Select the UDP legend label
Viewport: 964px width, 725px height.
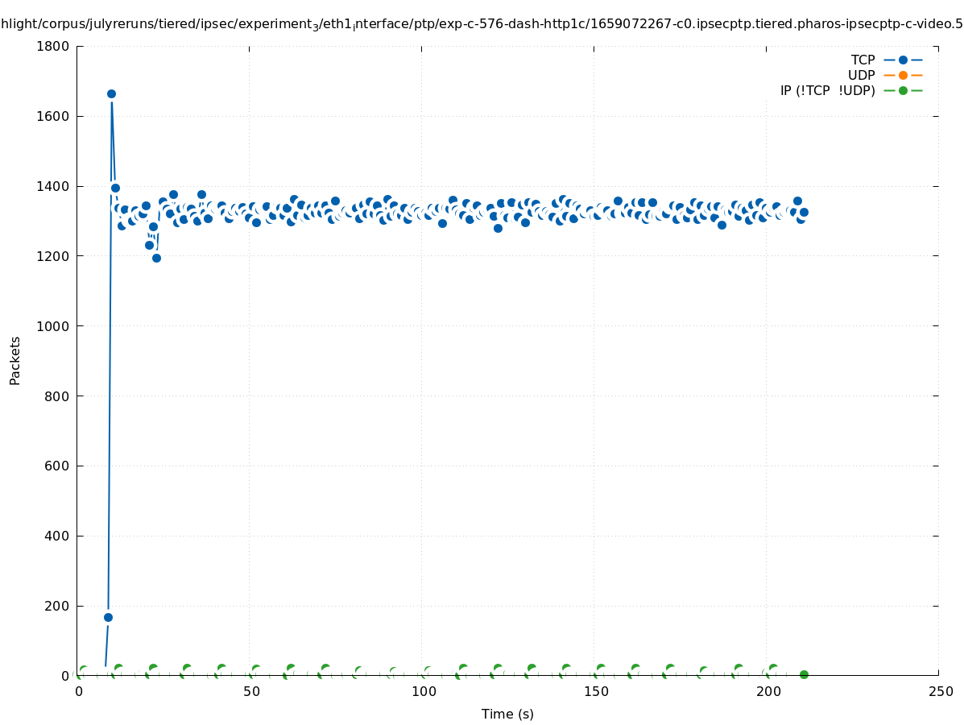[861, 75]
